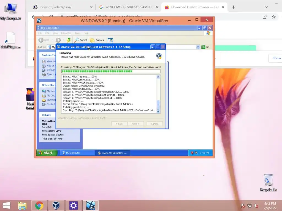This screenshot has width=282, height=211.
Task: Open the gear settings icon on the taskbar
Action: 73,206
